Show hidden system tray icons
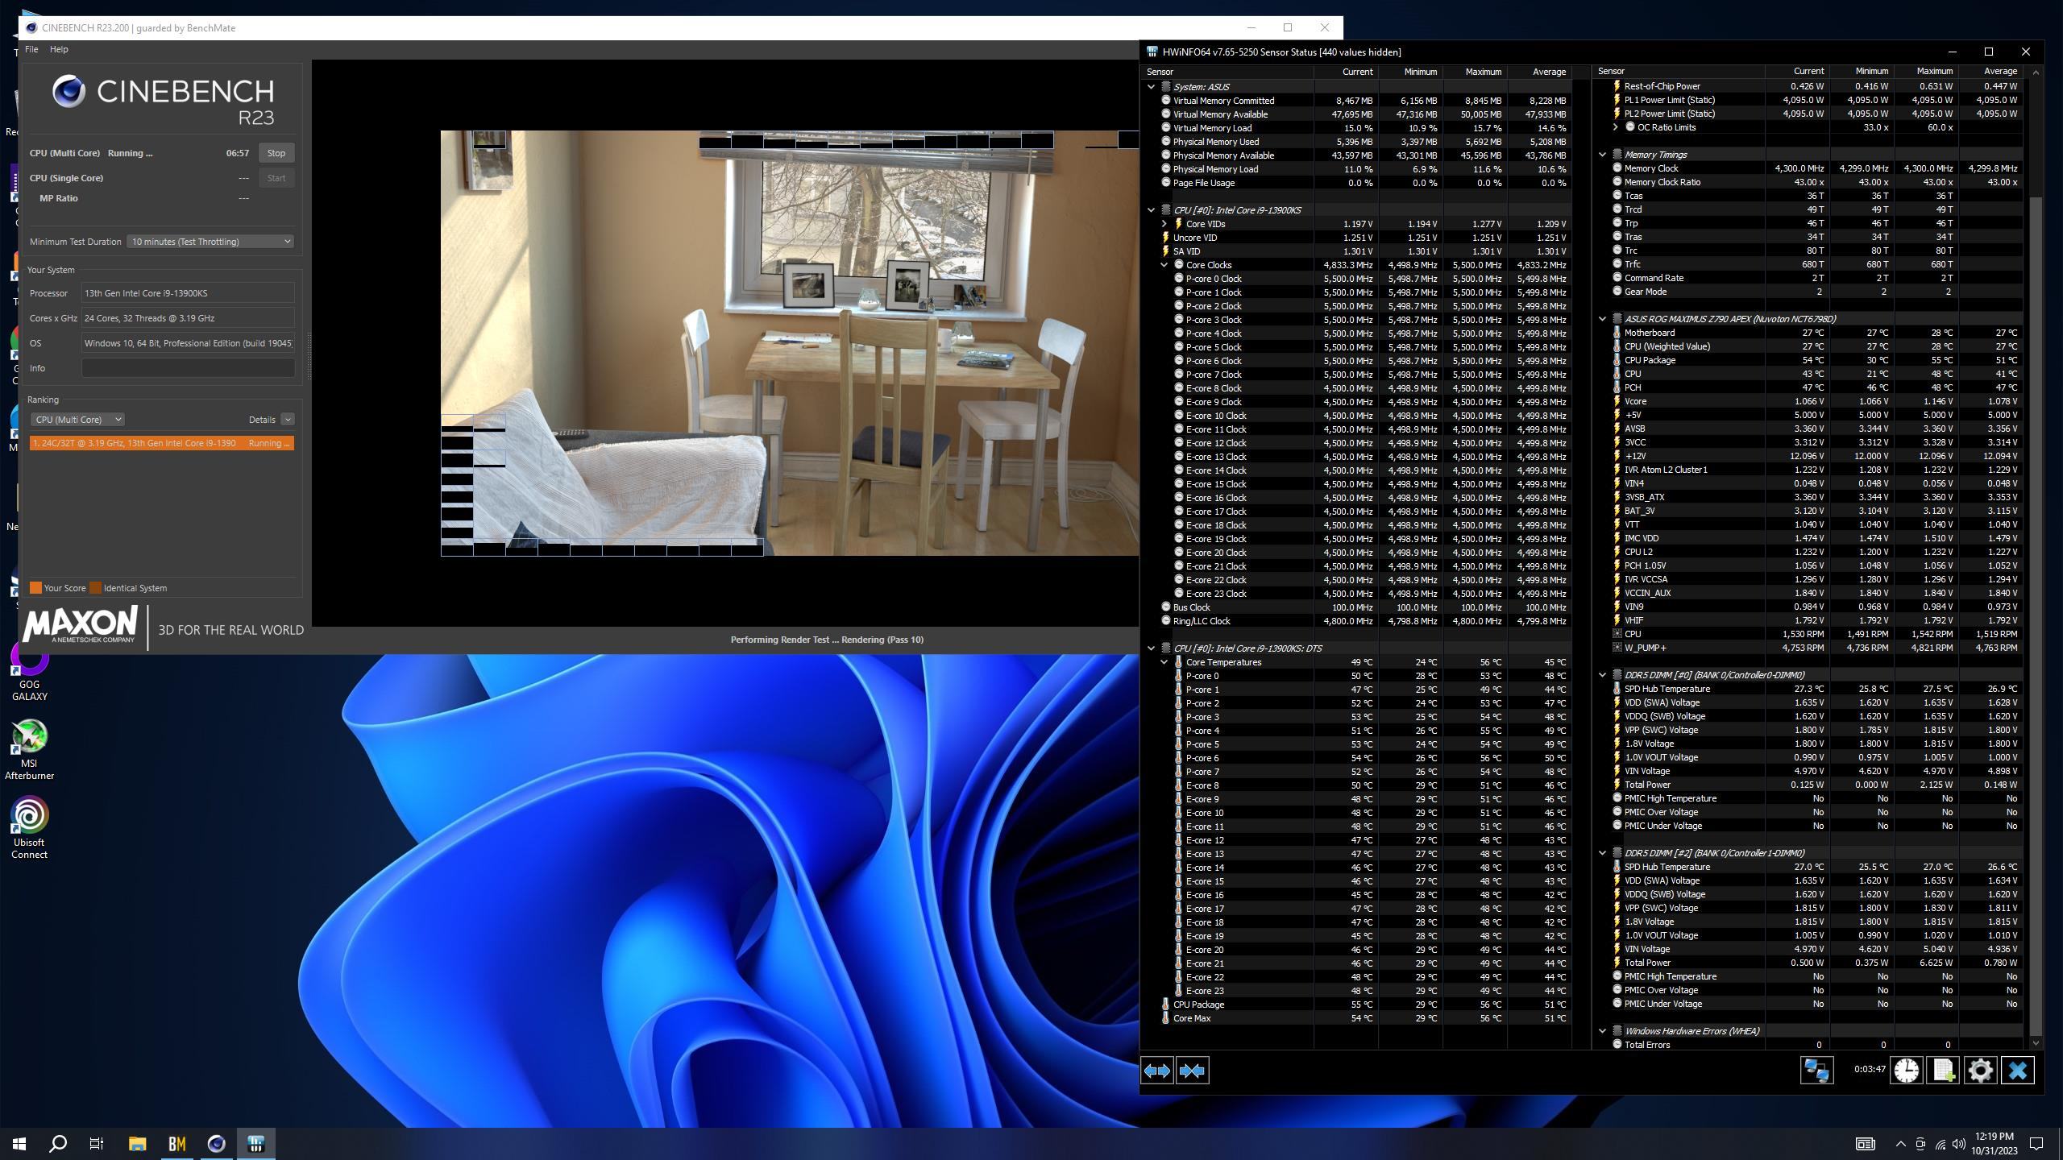2063x1160 pixels. click(x=1900, y=1144)
